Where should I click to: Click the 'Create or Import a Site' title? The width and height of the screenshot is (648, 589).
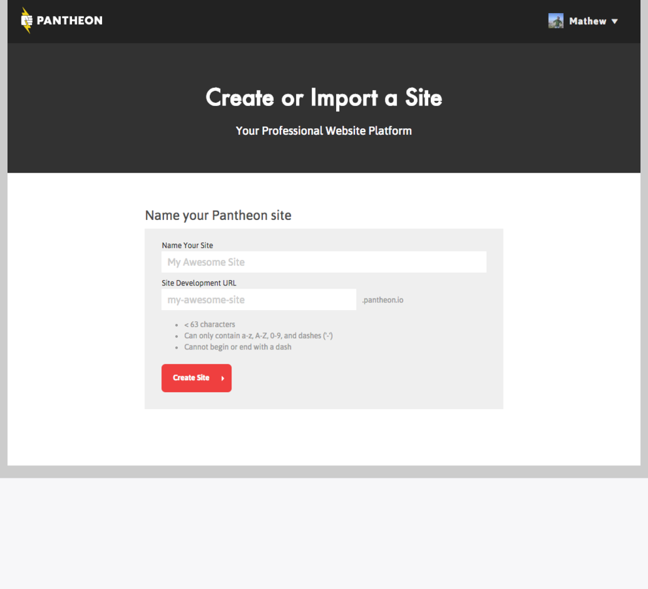[324, 98]
